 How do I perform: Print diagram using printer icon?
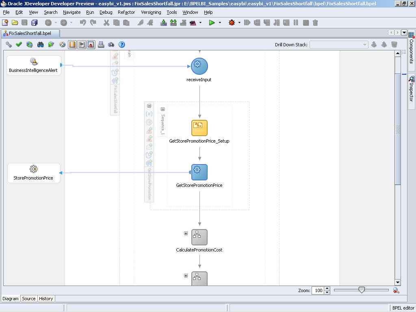pyautogui.click(x=101, y=45)
